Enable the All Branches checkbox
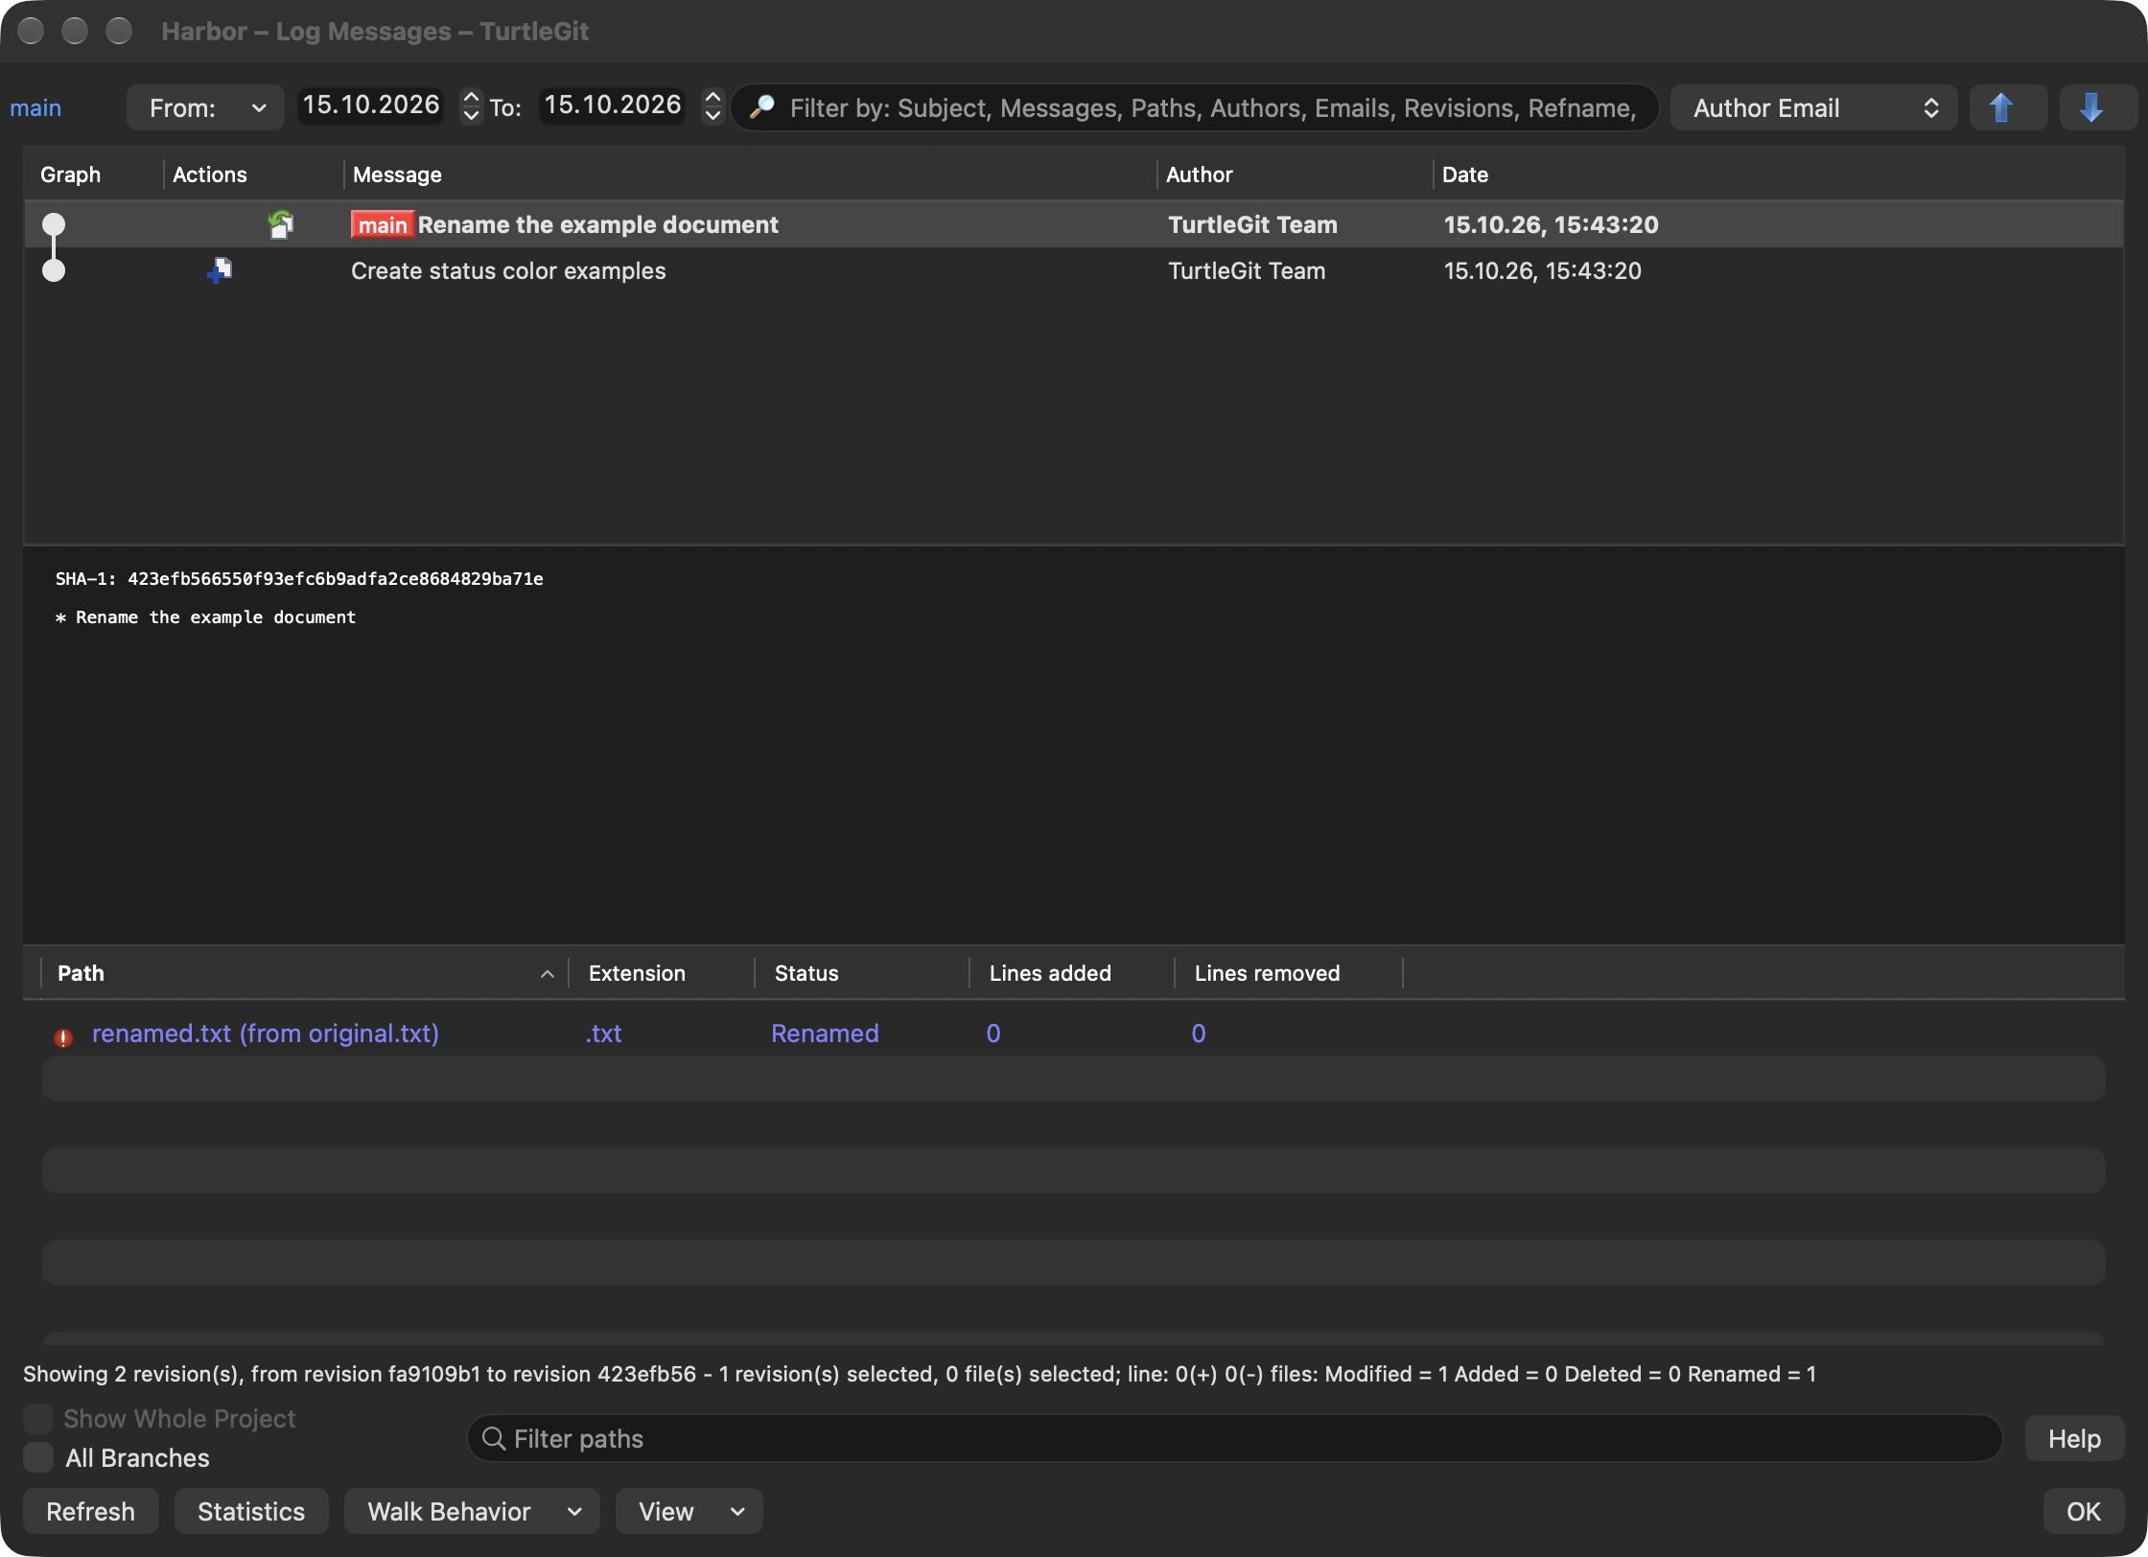Screen dimensions: 2148x1557 pyautogui.click(x=38, y=1457)
